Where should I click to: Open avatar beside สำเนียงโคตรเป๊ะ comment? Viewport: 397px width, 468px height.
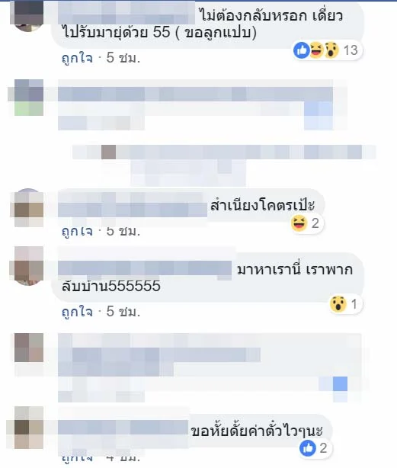point(28,208)
